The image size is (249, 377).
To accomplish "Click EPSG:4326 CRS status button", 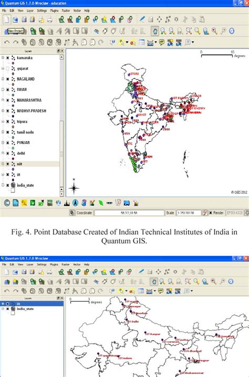I will point(235,213).
